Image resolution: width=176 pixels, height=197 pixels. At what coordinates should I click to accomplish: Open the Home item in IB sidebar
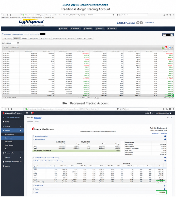tap(12, 122)
